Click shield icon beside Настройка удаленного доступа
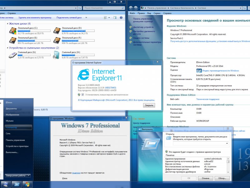Viewport: 250px width, 188px height. click(x=131, y=31)
